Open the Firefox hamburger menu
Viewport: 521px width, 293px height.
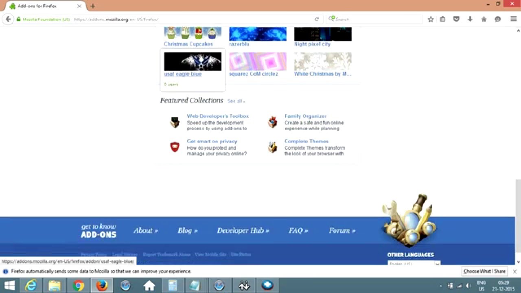click(514, 19)
